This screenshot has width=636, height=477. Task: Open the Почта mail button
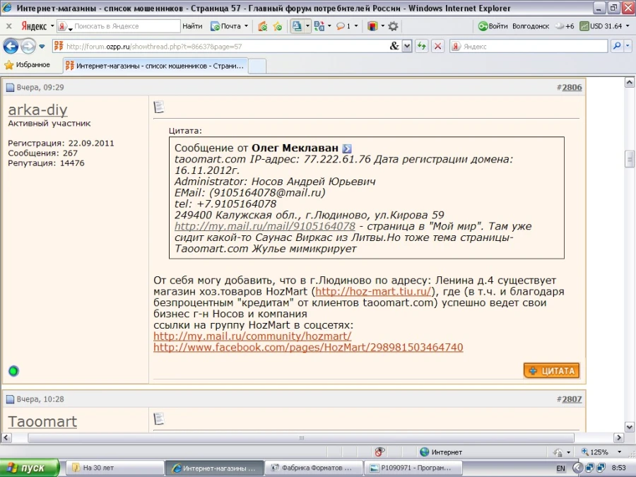226,26
